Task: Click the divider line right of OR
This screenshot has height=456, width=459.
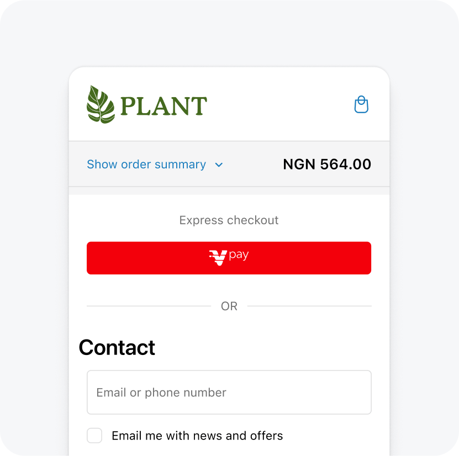Action: (x=309, y=306)
